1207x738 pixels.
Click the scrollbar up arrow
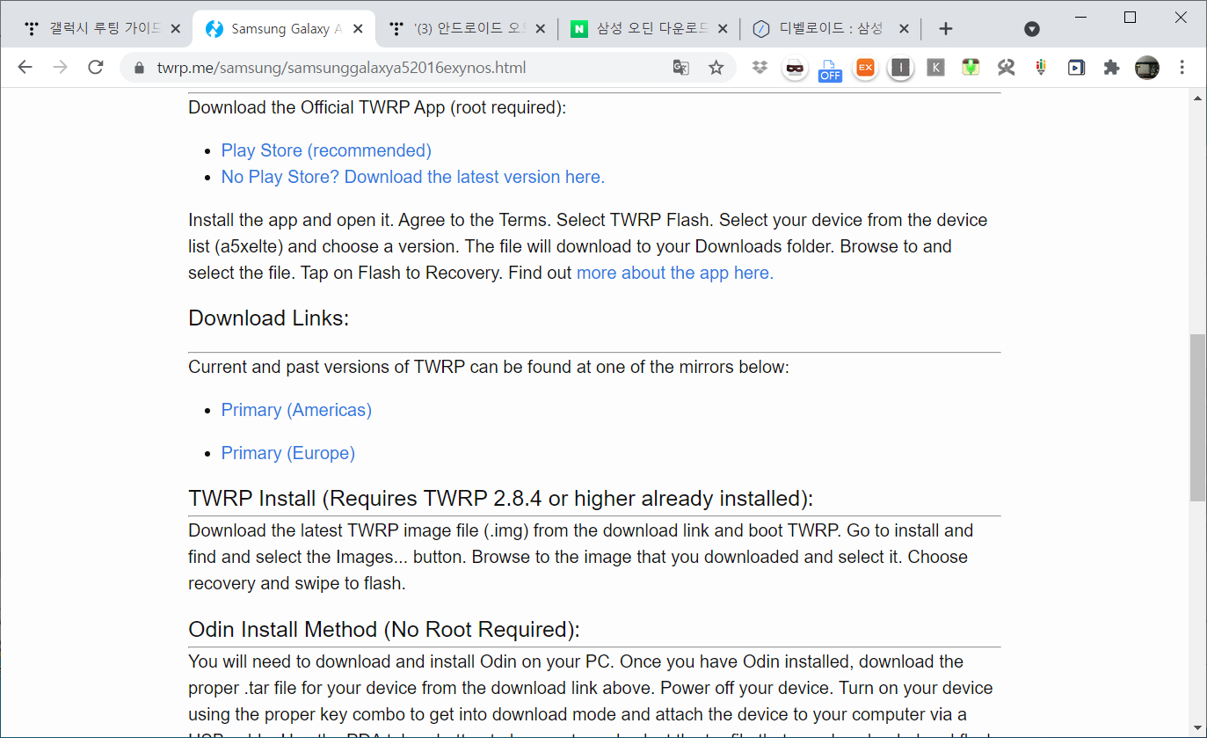(1197, 99)
